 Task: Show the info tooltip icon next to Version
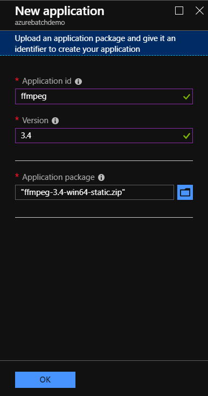(55, 120)
